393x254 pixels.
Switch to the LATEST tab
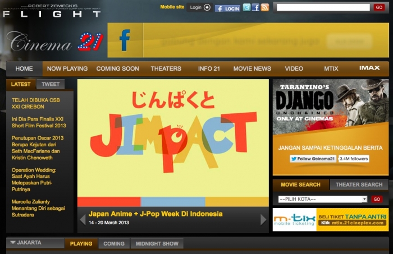21,84
